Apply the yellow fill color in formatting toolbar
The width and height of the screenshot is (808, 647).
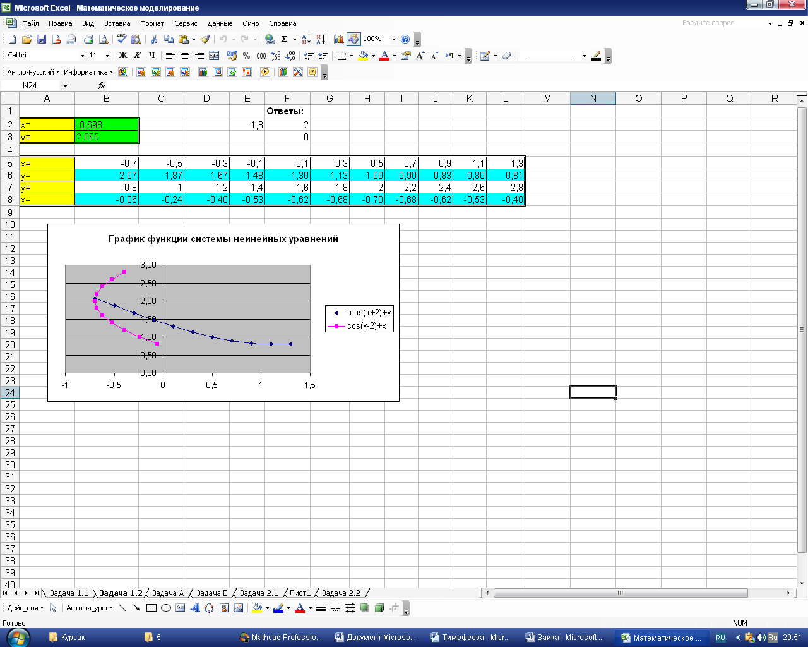[364, 56]
